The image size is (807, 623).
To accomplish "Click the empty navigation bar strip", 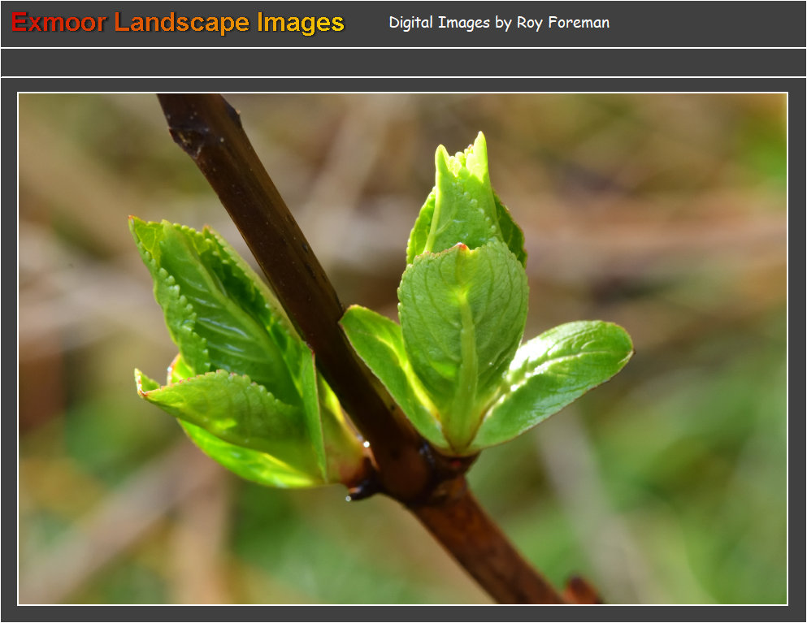I will (403, 63).
